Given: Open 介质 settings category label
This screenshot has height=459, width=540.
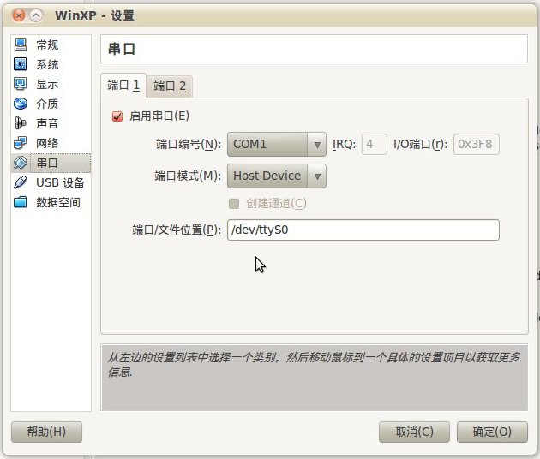Looking at the screenshot, I should [x=47, y=104].
